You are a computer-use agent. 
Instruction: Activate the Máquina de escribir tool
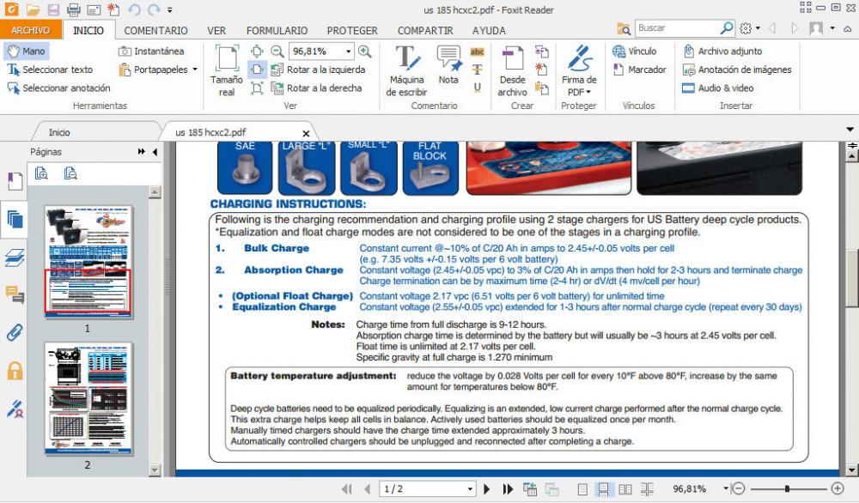[x=406, y=71]
